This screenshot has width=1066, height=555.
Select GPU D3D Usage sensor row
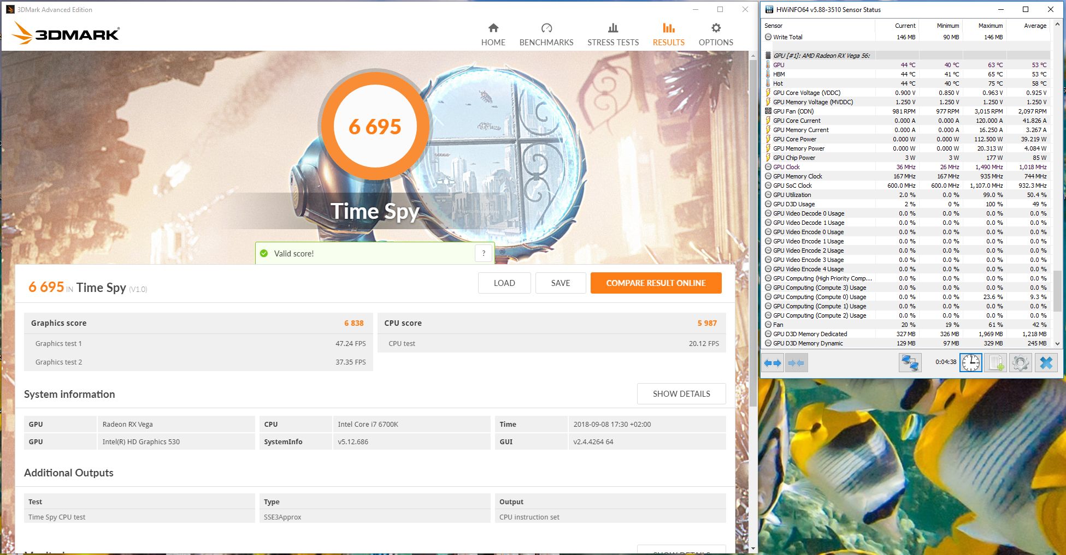906,204
